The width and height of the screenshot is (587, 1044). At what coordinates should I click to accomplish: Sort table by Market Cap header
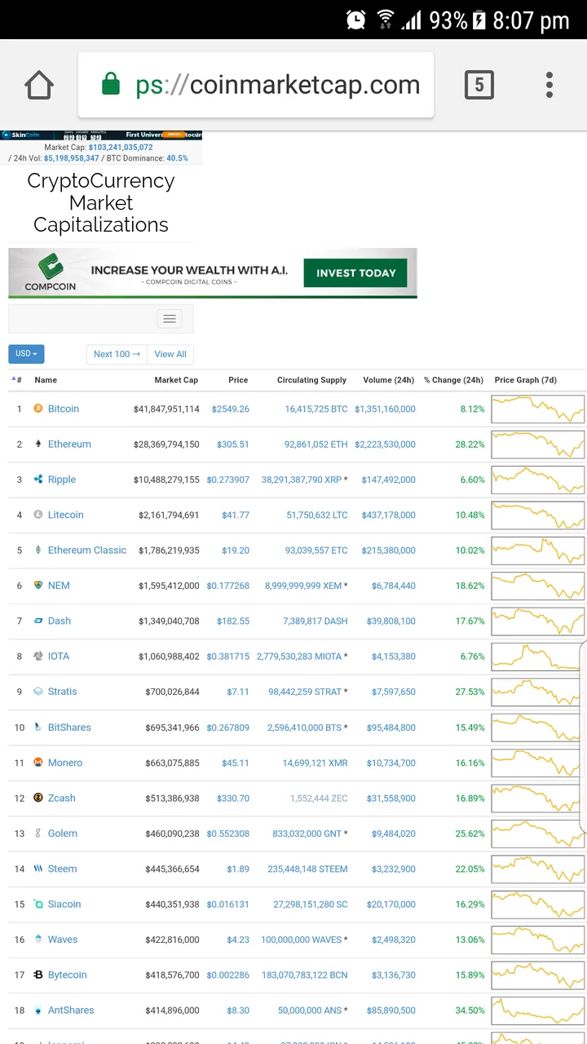[176, 380]
